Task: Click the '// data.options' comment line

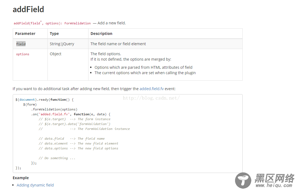Action: coord(78,148)
